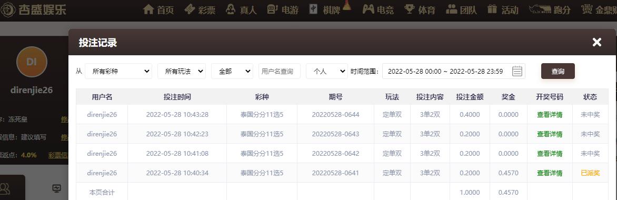Open the 活动 gift box icon

(492, 9)
